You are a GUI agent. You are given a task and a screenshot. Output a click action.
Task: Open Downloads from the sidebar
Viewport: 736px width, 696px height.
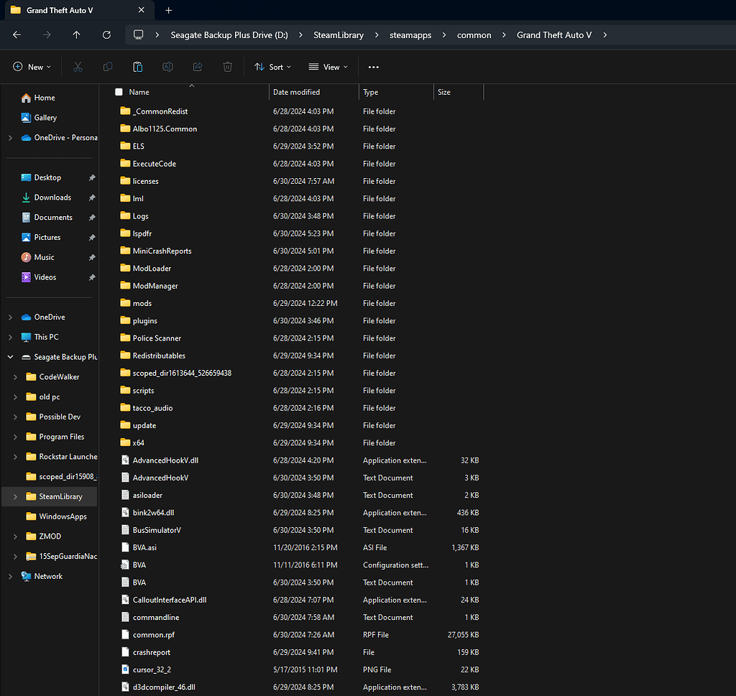click(54, 197)
